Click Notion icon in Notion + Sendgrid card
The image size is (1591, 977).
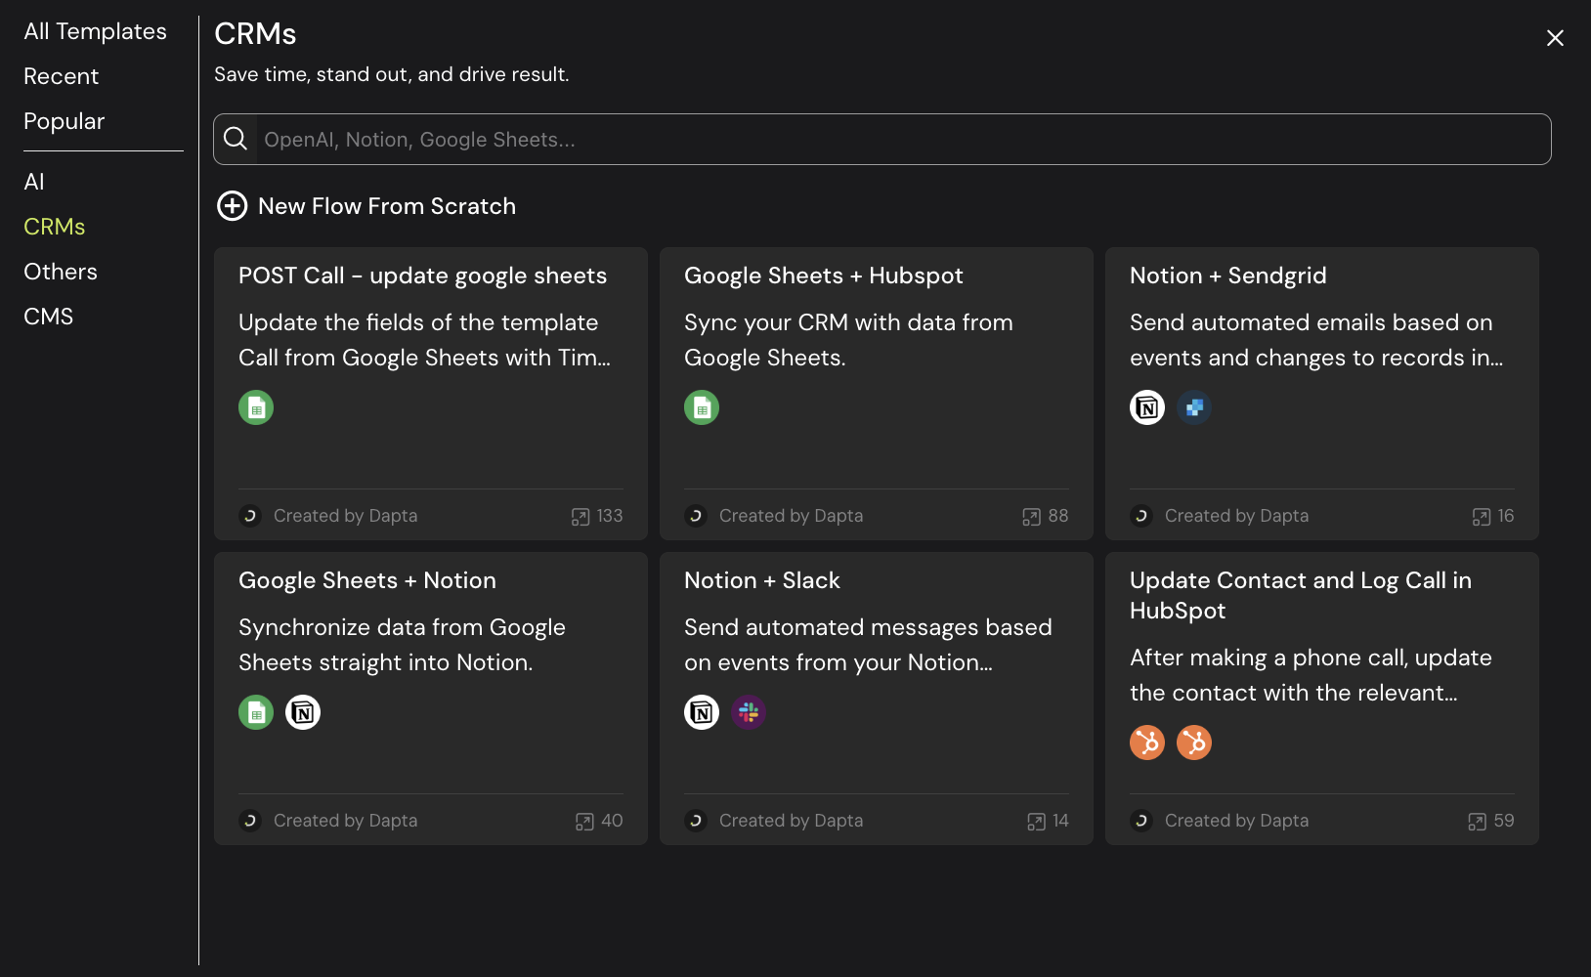click(1147, 407)
